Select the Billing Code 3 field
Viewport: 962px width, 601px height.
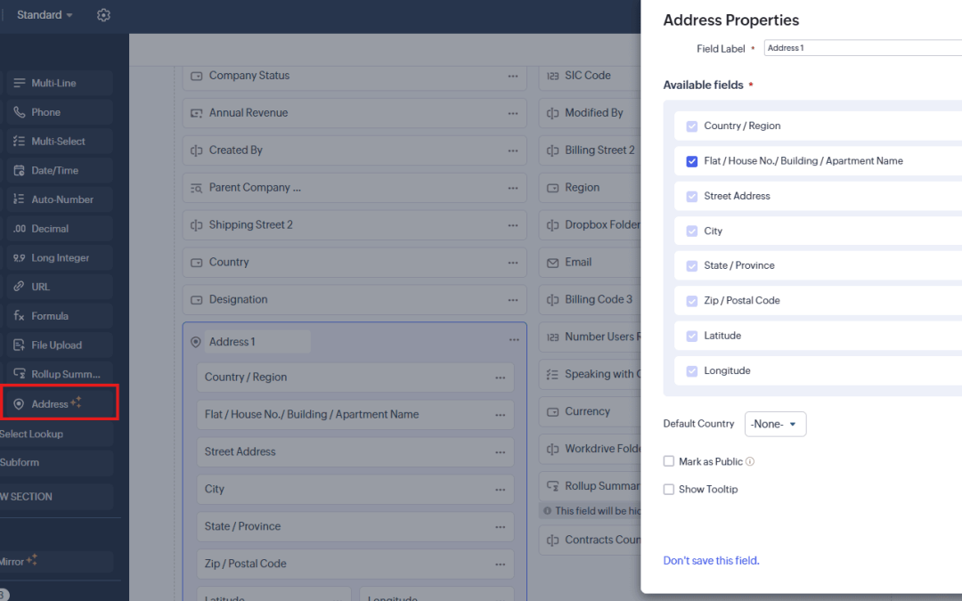coord(591,300)
